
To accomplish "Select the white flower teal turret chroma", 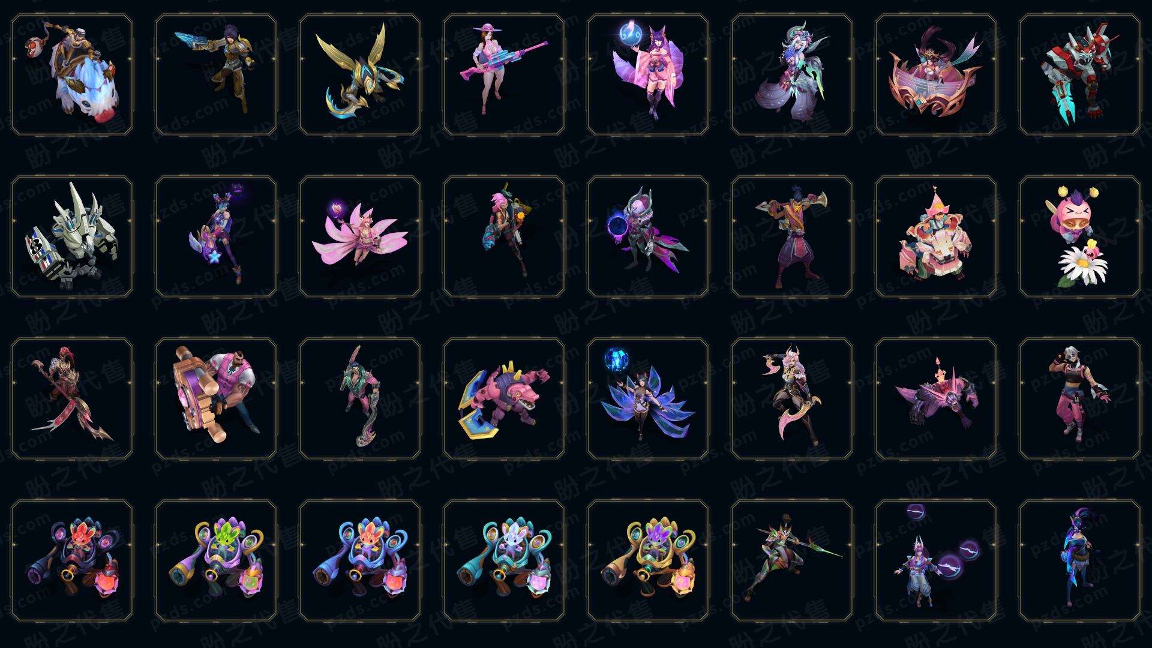I will point(504,560).
